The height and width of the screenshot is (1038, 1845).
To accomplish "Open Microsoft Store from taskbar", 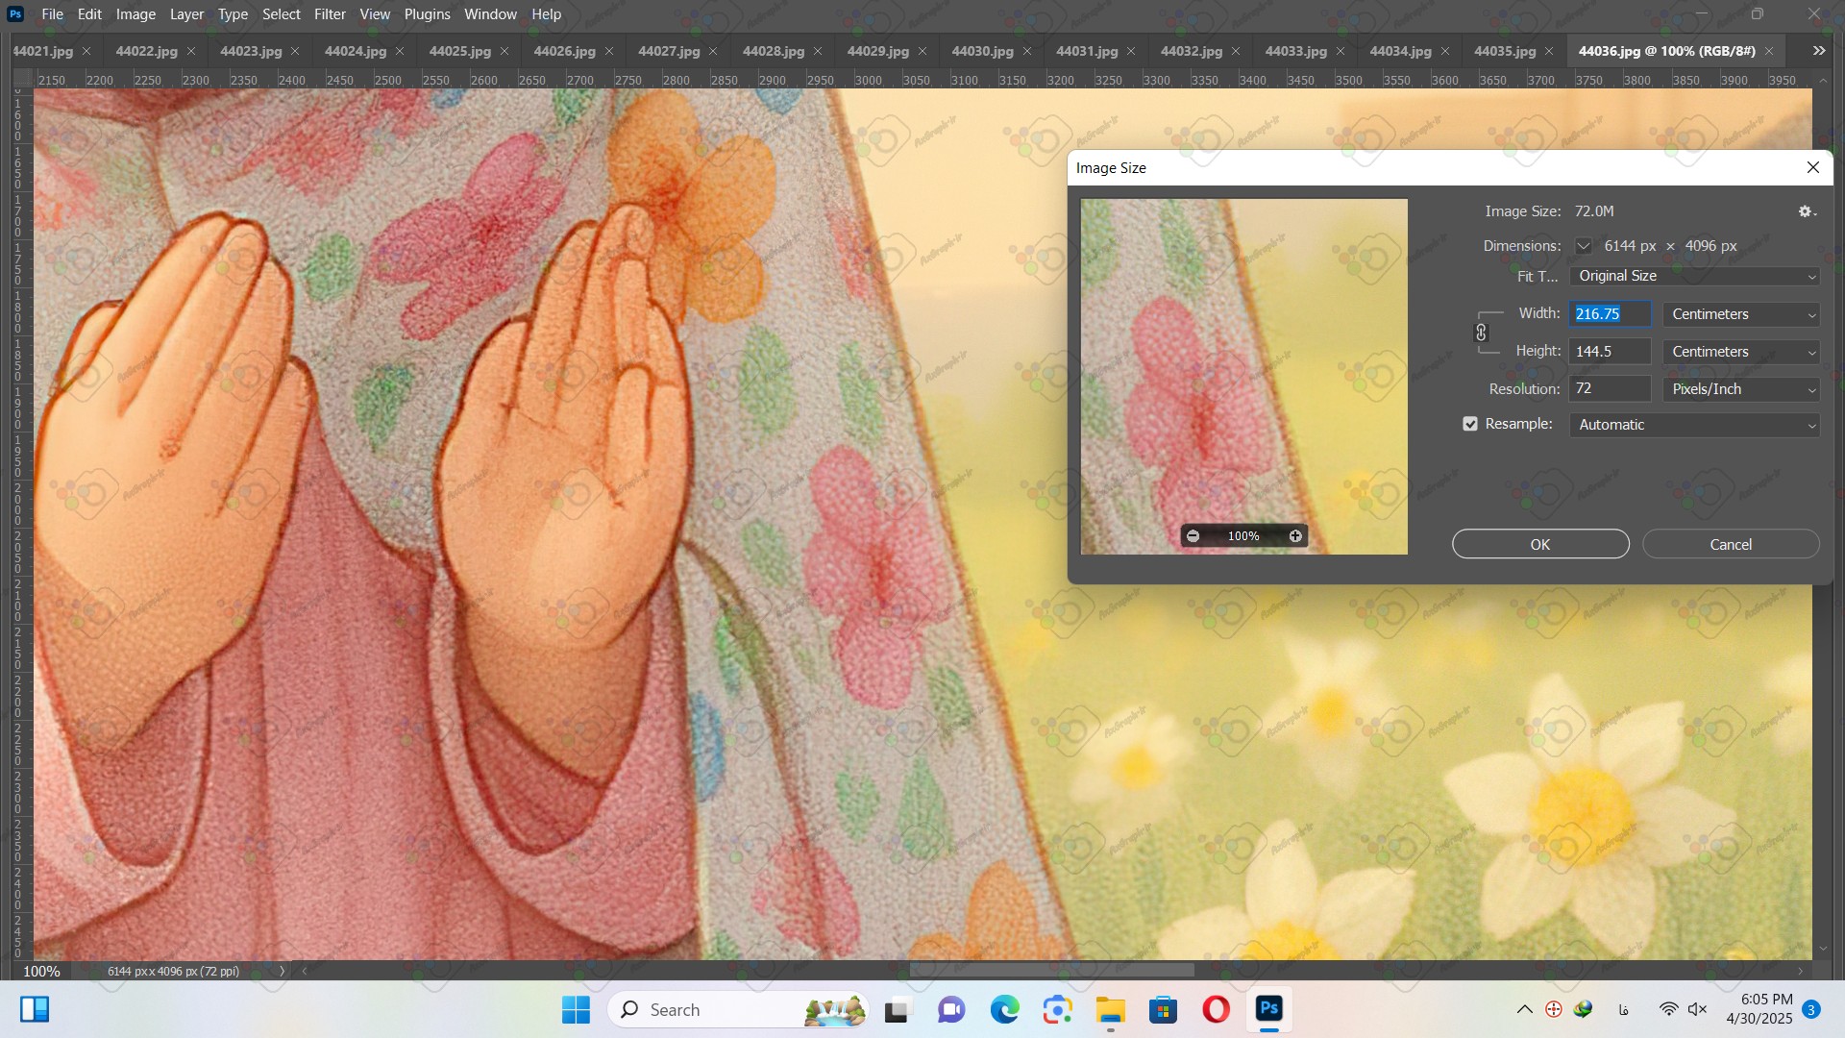I will coord(1164,1010).
